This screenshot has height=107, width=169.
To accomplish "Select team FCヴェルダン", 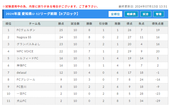I will pos(26,30).
